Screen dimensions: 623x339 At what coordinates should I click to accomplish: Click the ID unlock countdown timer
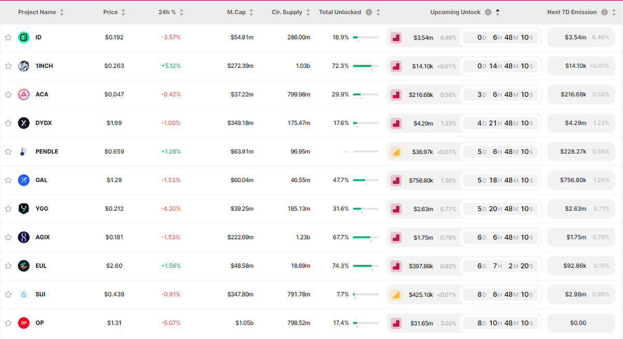(501, 37)
